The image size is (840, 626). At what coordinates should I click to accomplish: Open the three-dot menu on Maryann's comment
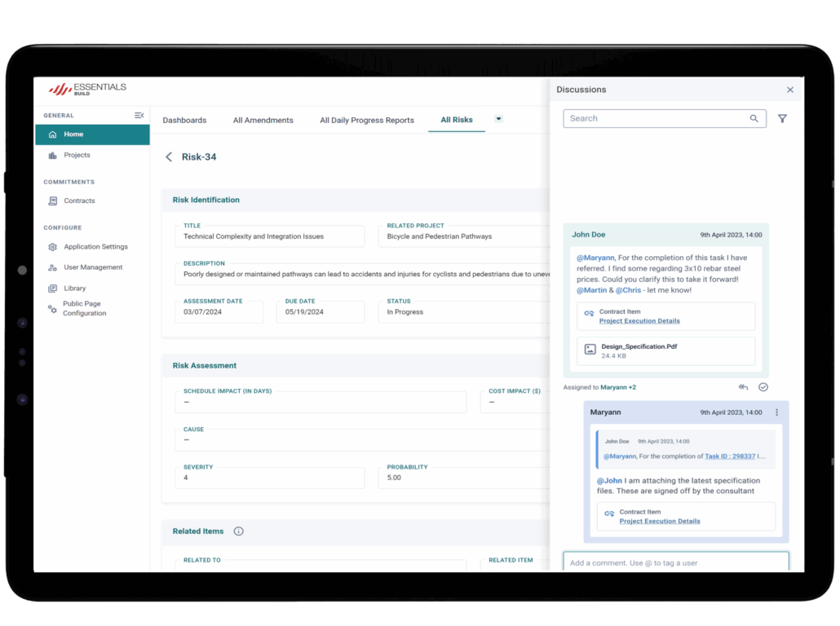tap(776, 412)
